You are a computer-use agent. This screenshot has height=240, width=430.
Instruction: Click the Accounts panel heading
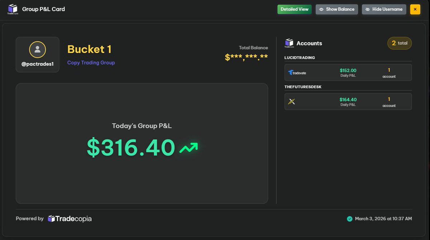click(x=309, y=43)
